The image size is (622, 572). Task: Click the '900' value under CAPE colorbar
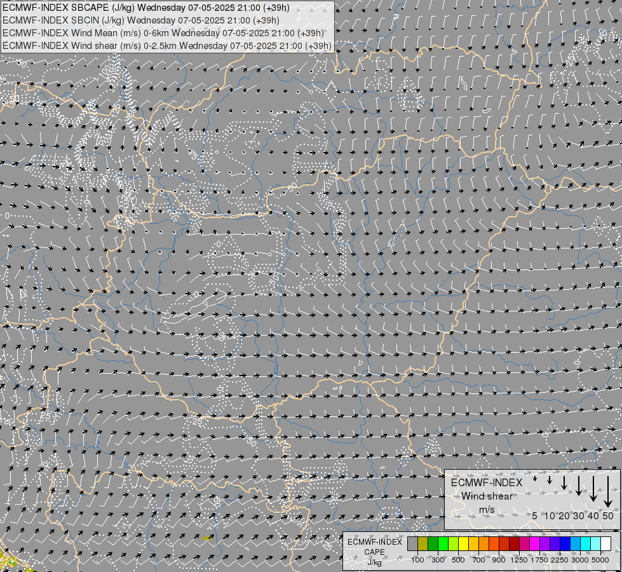(x=499, y=560)
